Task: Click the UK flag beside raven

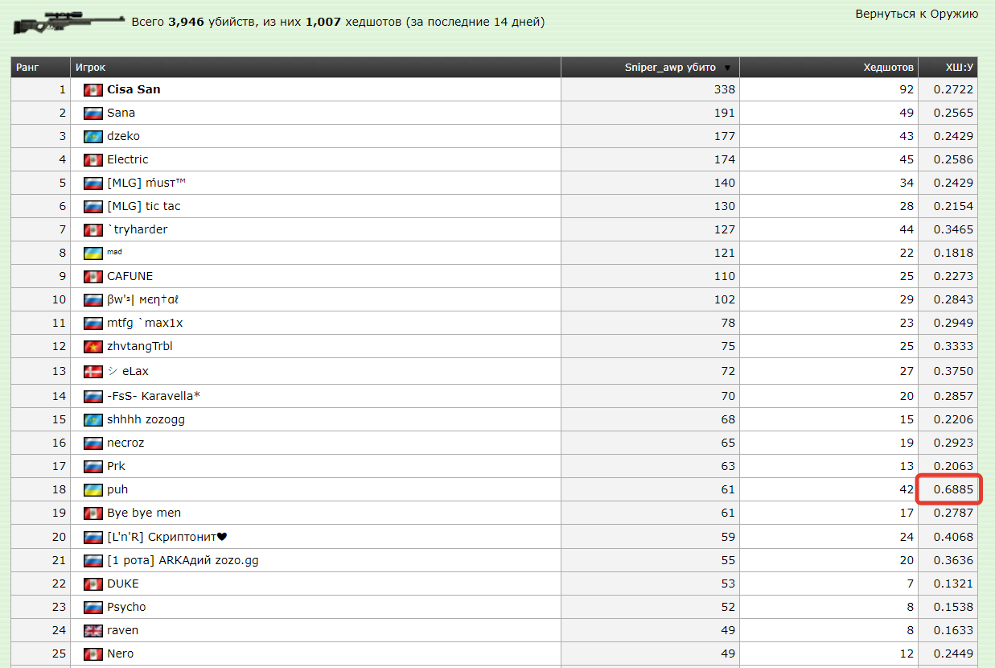Action: tap(93, 631)
